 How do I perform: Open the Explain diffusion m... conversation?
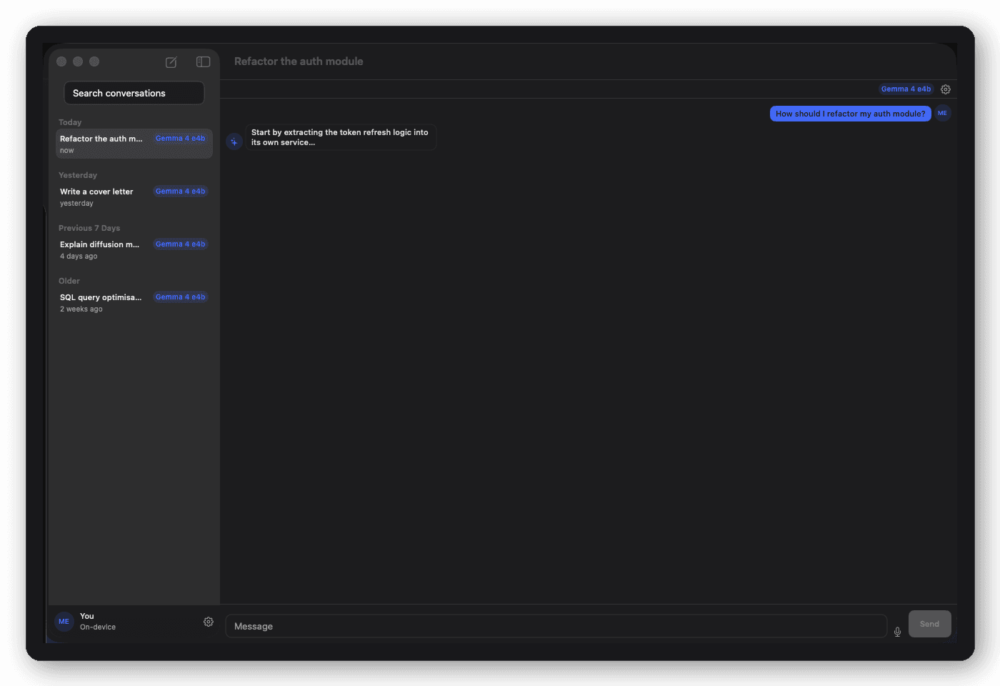[134, 249]
